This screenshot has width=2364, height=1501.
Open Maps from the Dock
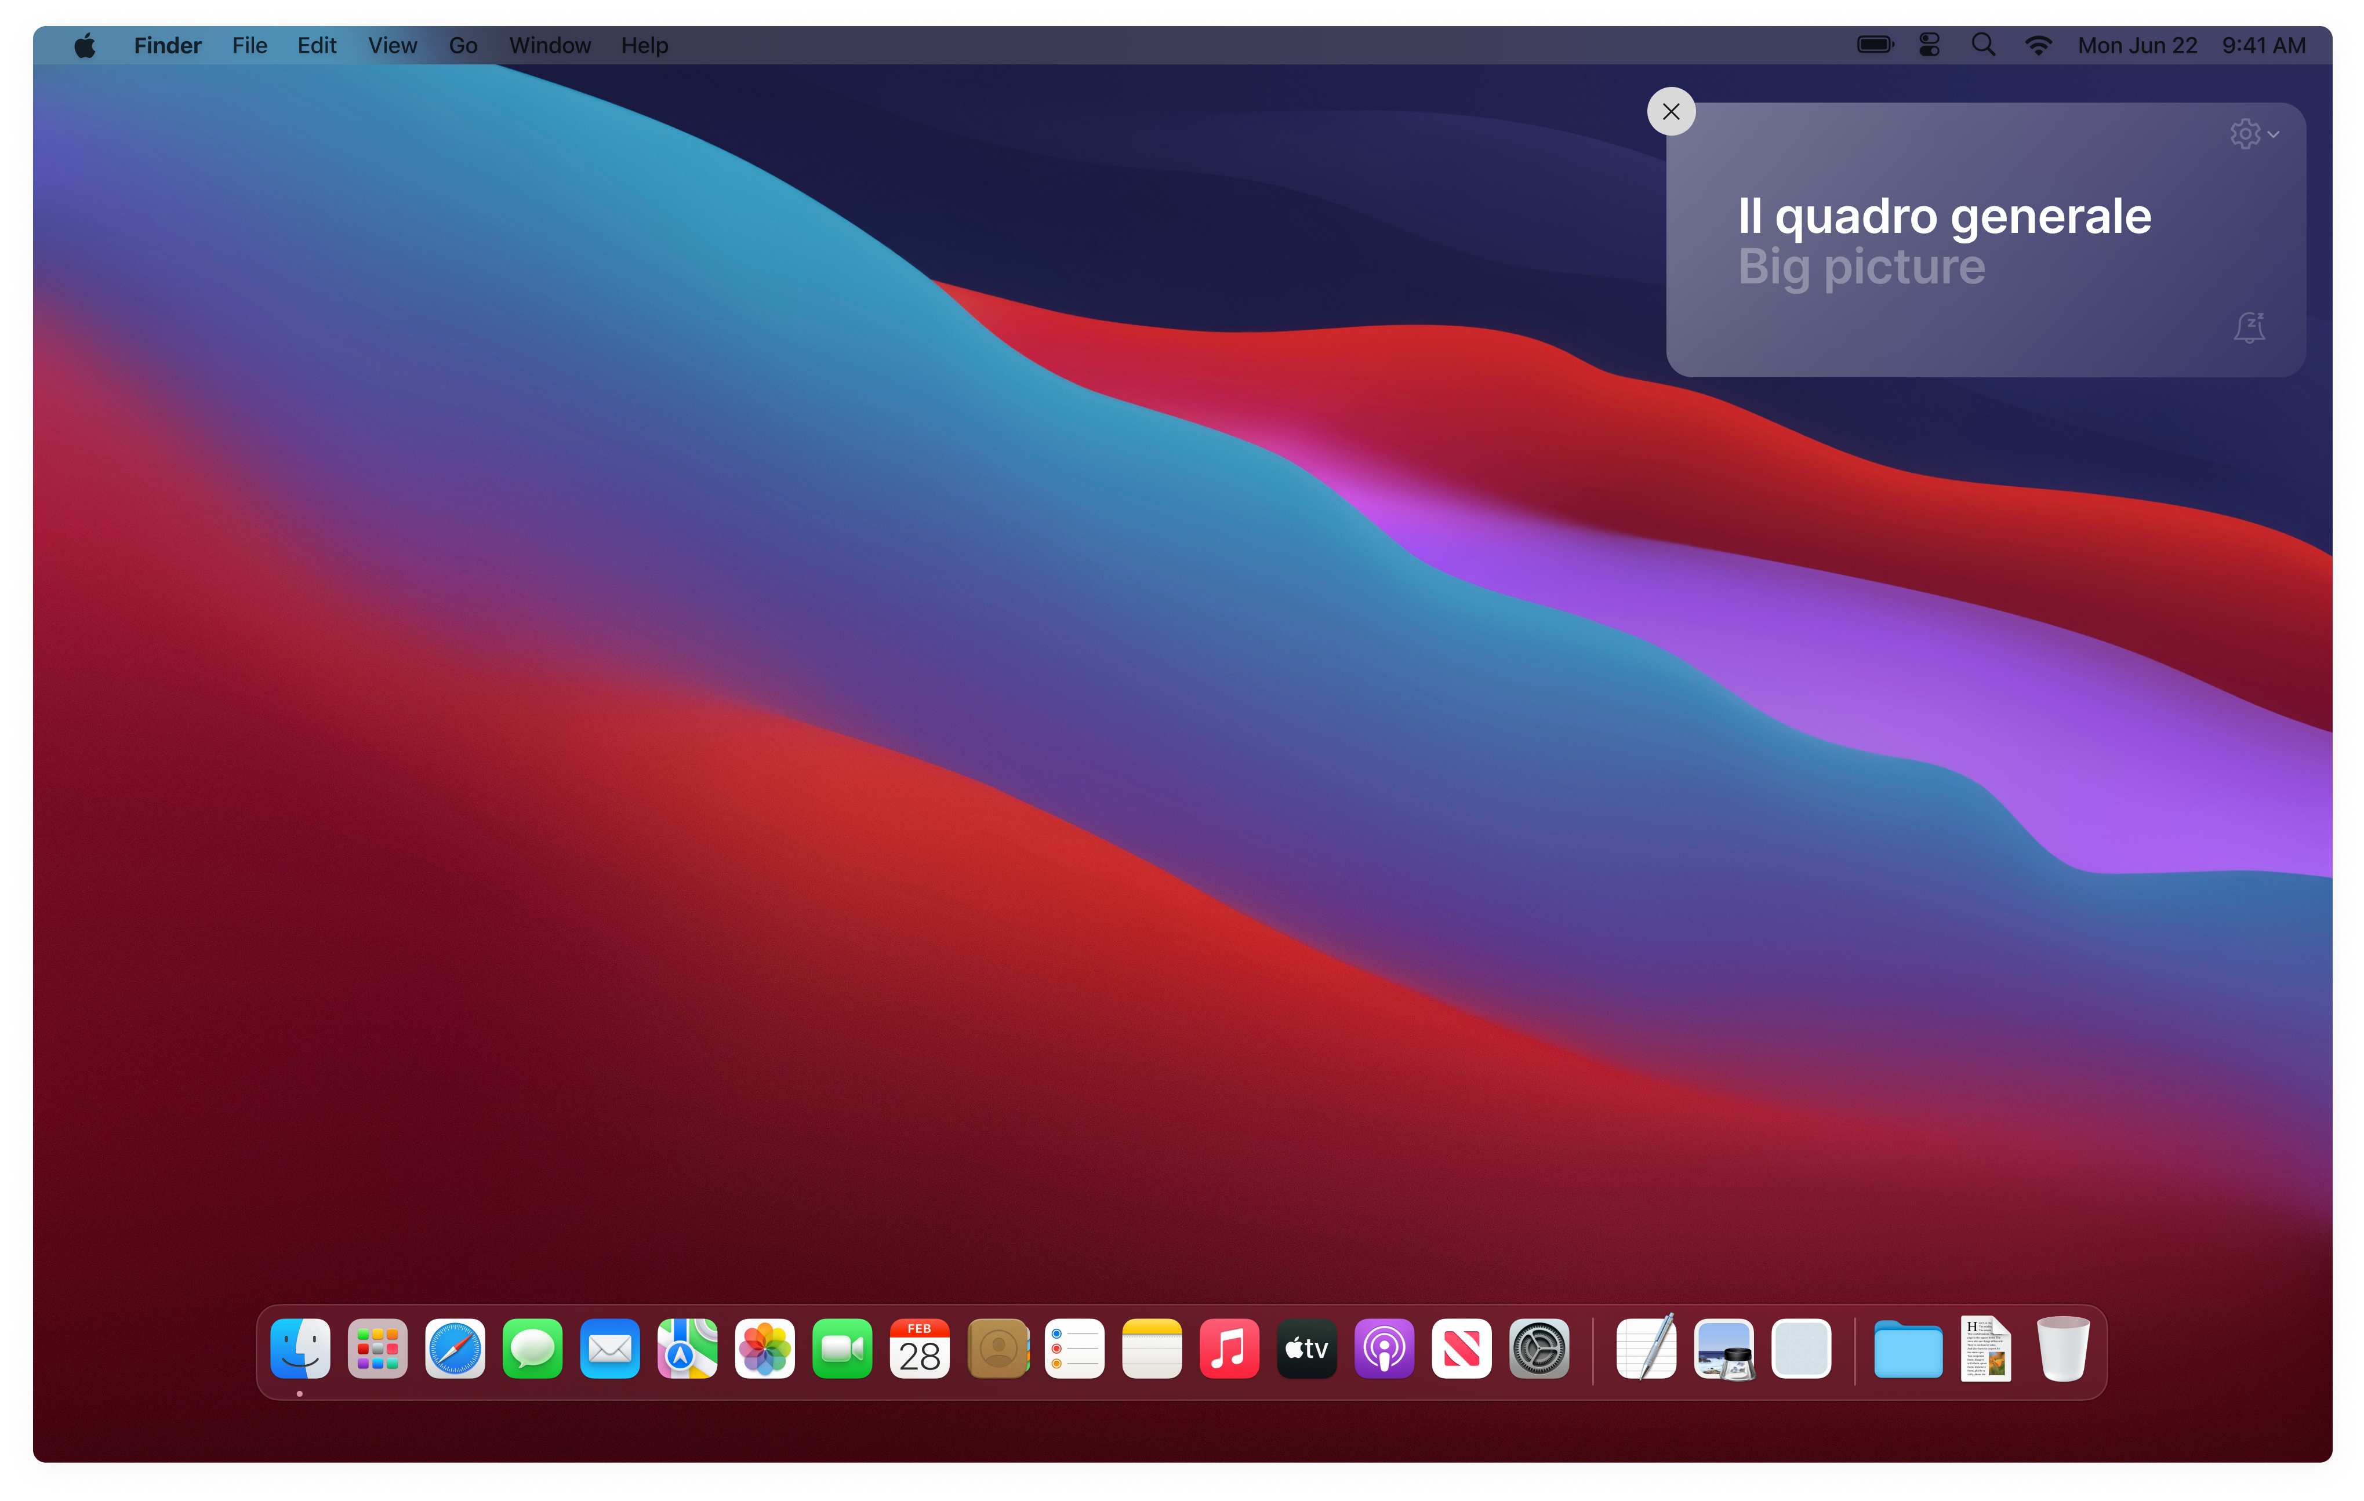pos(686,1350)
